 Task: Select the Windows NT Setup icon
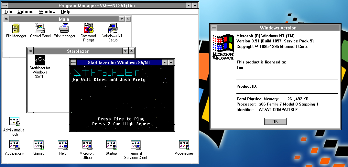113,28
